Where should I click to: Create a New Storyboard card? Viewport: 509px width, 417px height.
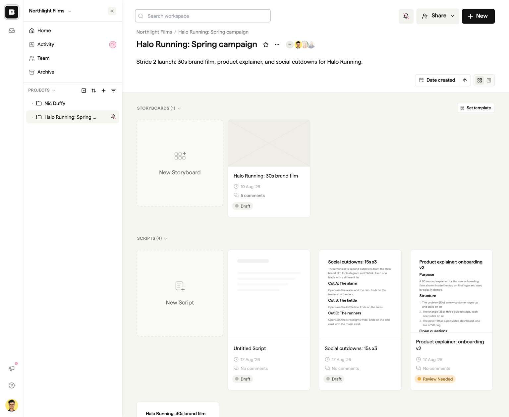(x=180, y=163)
